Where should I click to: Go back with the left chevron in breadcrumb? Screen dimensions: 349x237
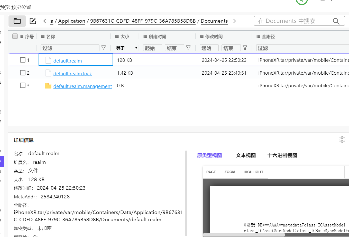[44, 21]
